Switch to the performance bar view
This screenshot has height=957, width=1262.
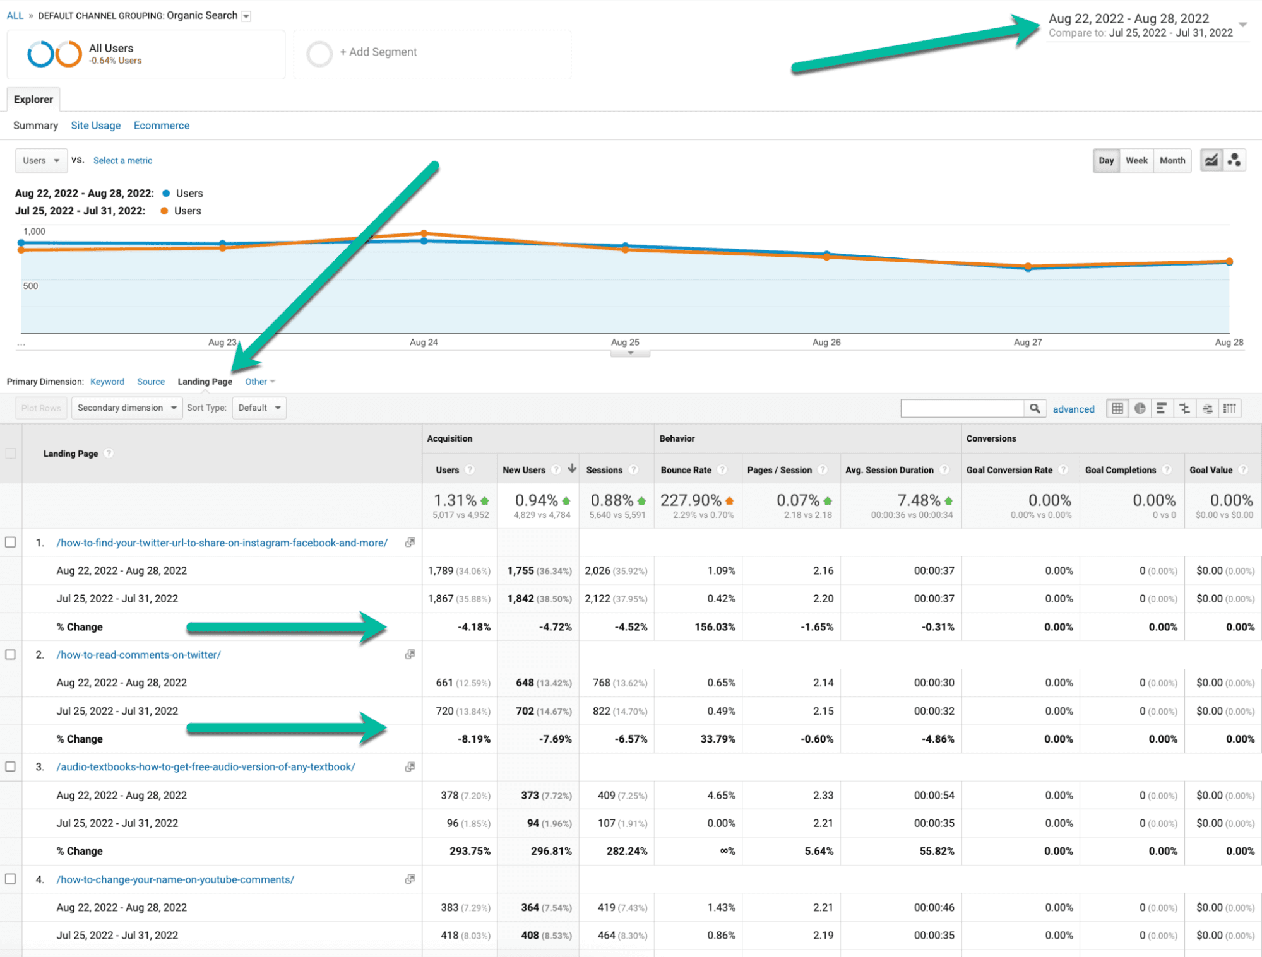(1162, 408)
